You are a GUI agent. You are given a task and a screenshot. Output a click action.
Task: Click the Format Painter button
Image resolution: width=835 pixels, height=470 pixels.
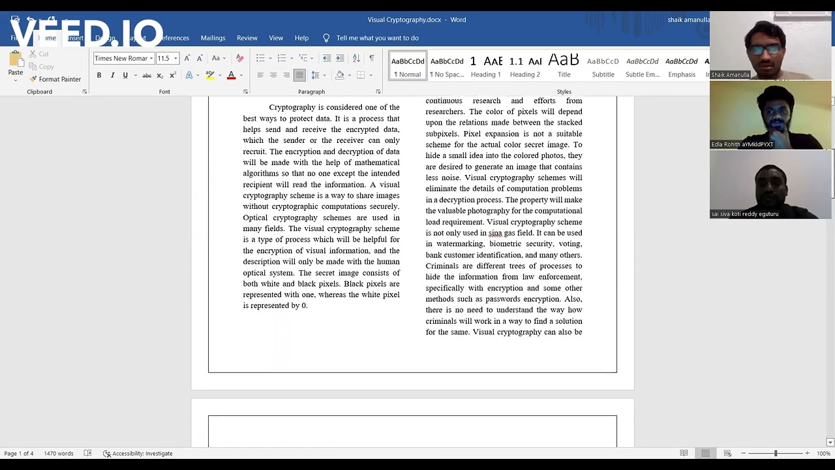(x=55, y=79)
